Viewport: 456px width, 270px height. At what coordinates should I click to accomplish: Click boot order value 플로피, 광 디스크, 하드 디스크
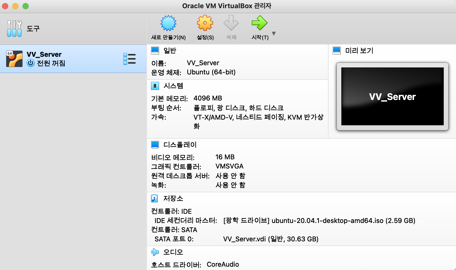pyautogui.click(x=238, y=108)
